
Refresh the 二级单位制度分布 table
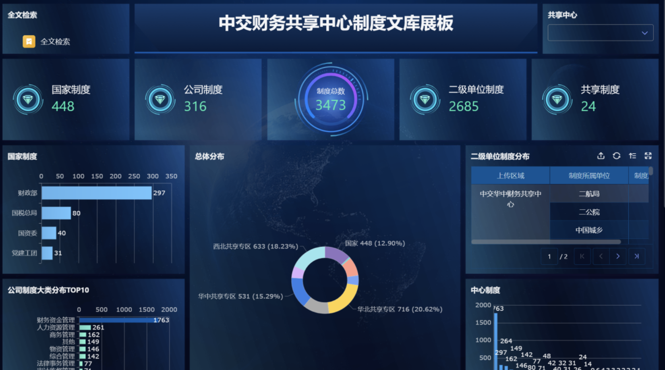pos(617,156)
